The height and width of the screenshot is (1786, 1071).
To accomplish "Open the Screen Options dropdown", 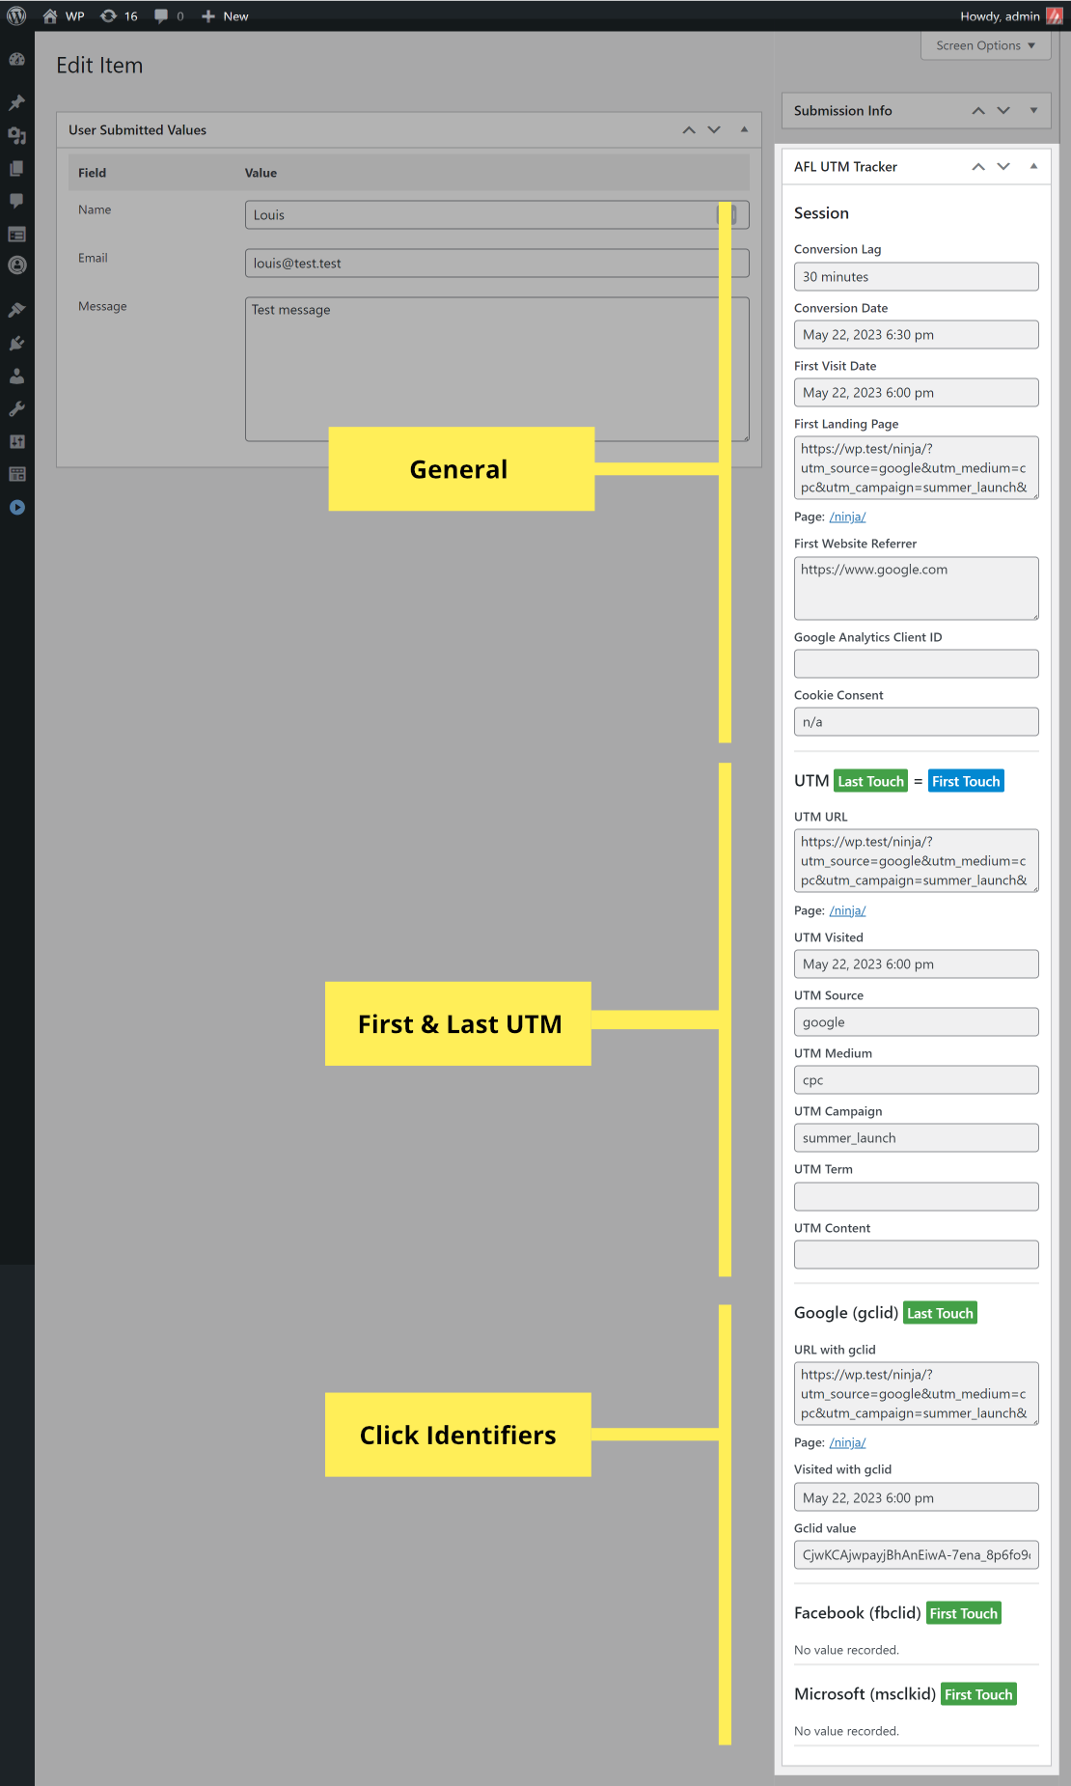I will tap(985, 45).
